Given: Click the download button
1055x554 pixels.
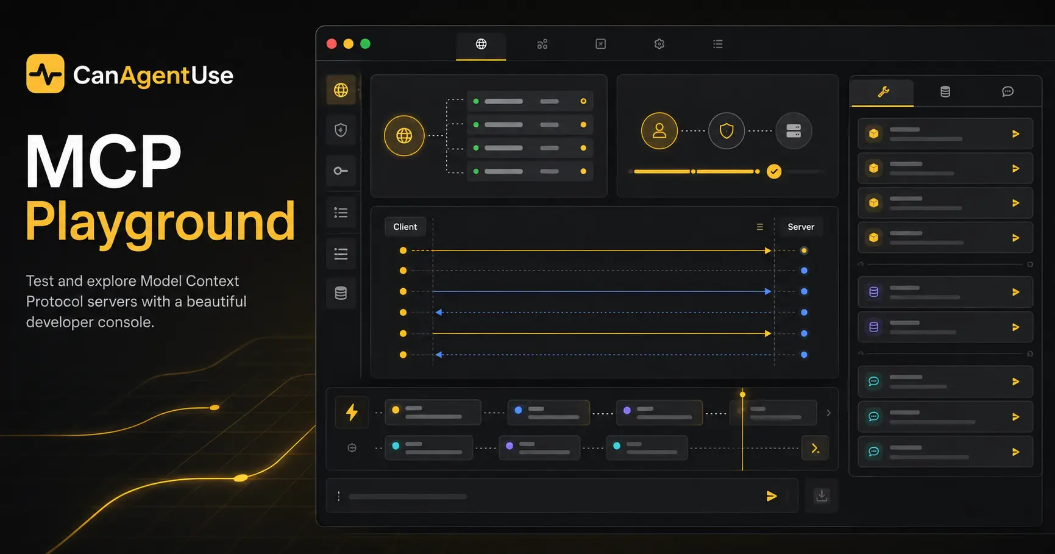Looking at the screenshot, I should [822, 496].
